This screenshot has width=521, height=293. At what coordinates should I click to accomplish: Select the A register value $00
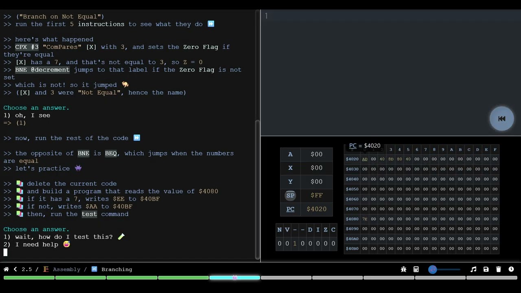click(x=316, y=154)
